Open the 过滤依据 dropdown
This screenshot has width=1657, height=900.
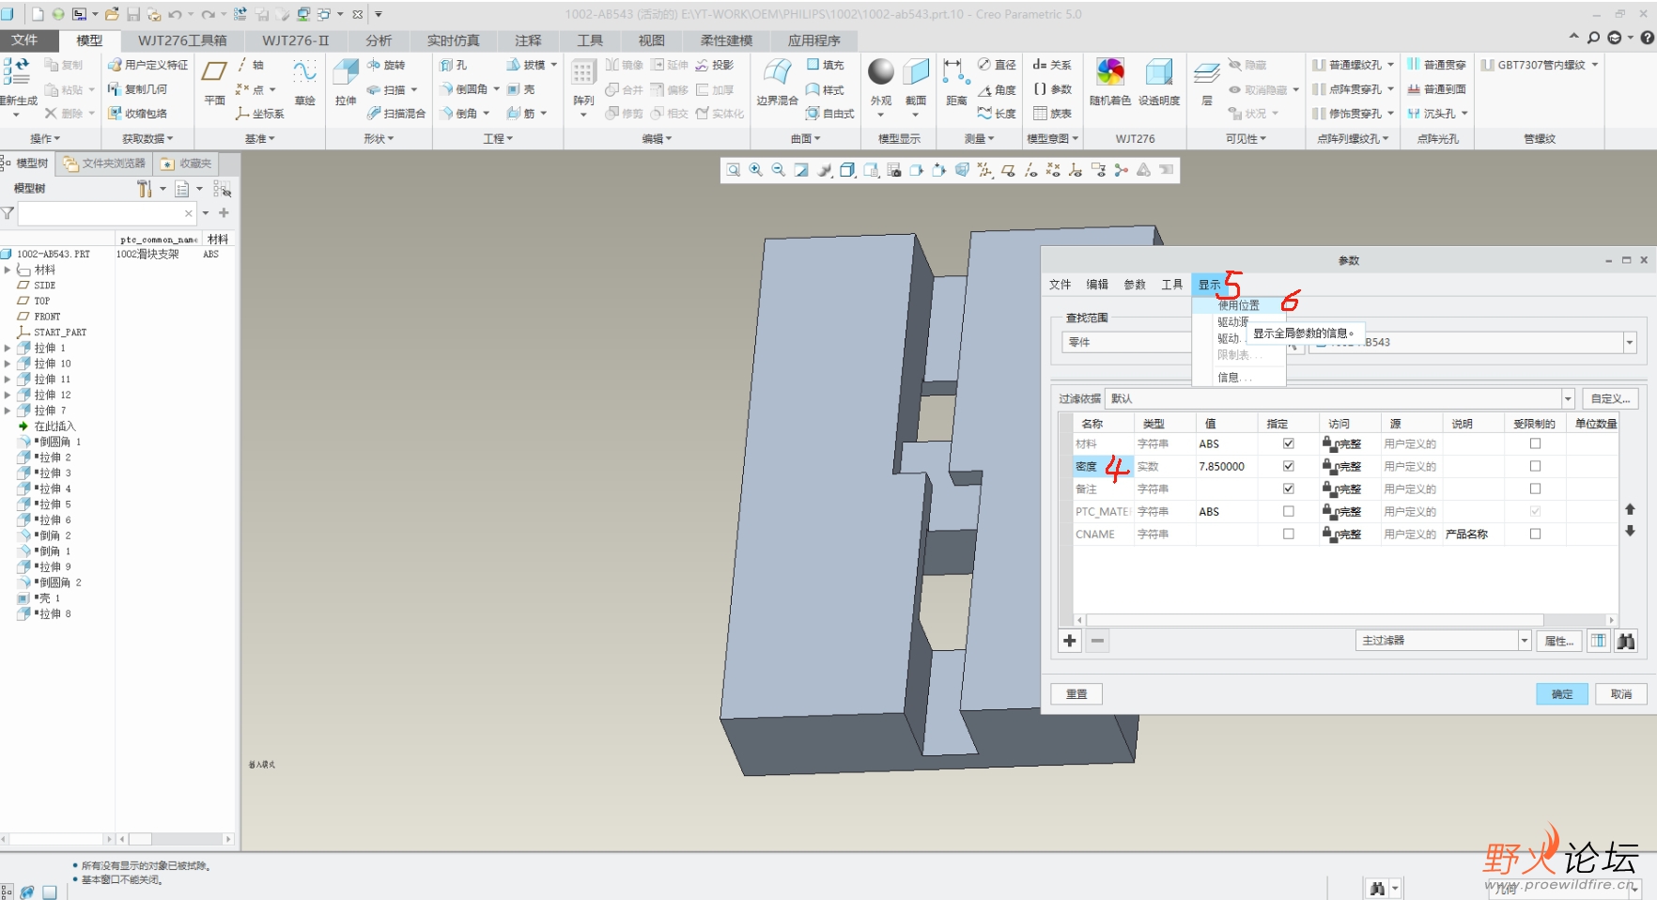click(x=1567, y=398)
